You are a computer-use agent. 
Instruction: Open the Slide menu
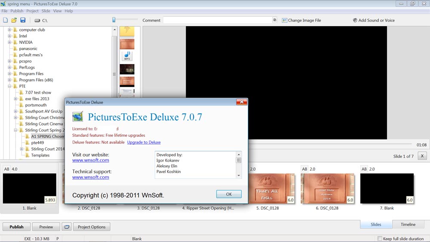point(46,11)
